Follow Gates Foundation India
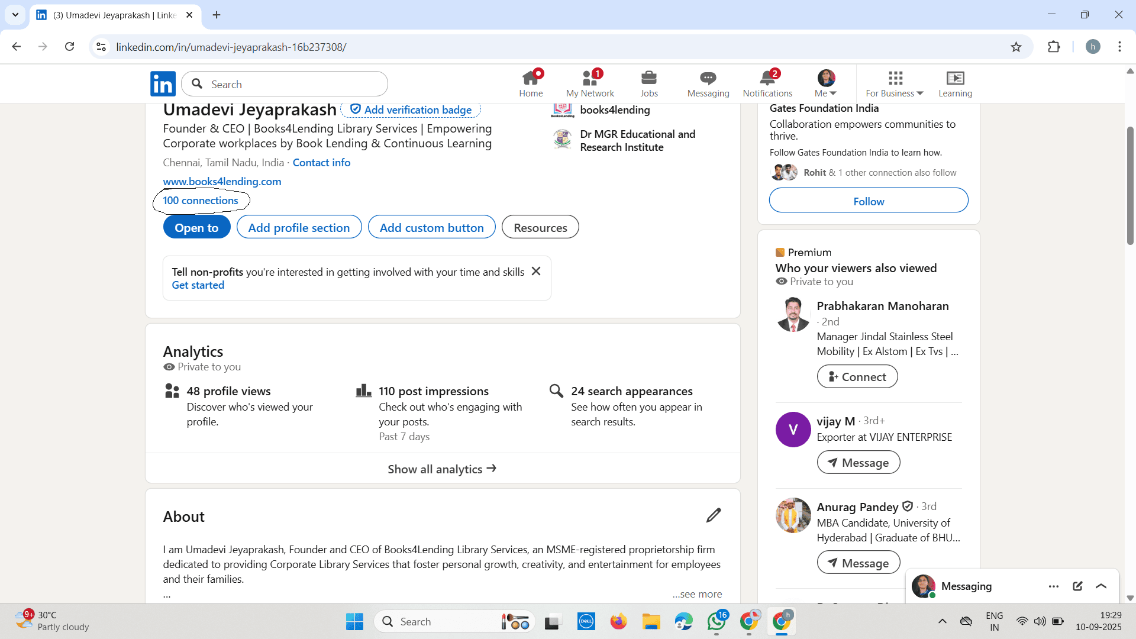Image resolution: width=1136 pixels, height=639 pixels. pyautogui.click(x=869, y=201)
